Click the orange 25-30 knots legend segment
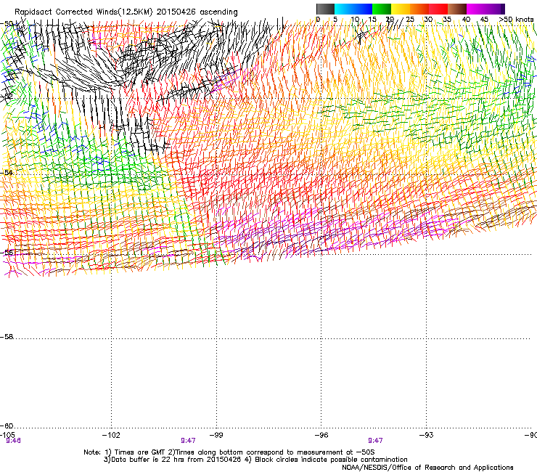 [419, 9]
